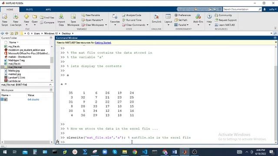
Task: Create a New Variable
Action: [x=91, y=15]
